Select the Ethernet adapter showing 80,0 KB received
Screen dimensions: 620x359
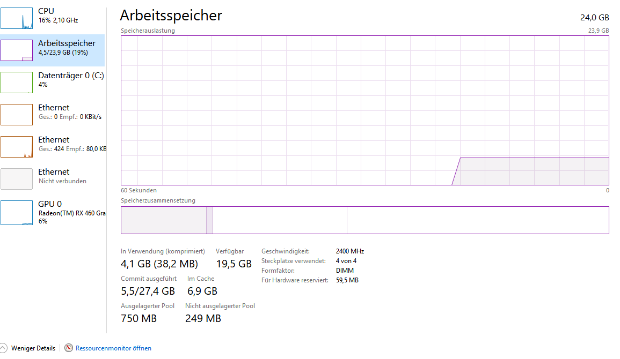click(x=53, y=146)
